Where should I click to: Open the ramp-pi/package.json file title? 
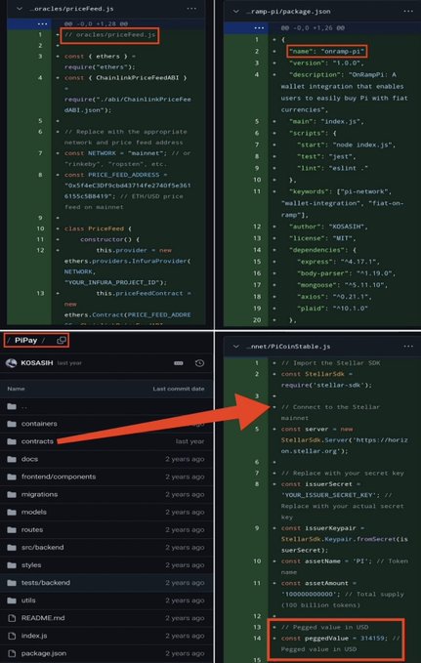click(x=288, y=12)
